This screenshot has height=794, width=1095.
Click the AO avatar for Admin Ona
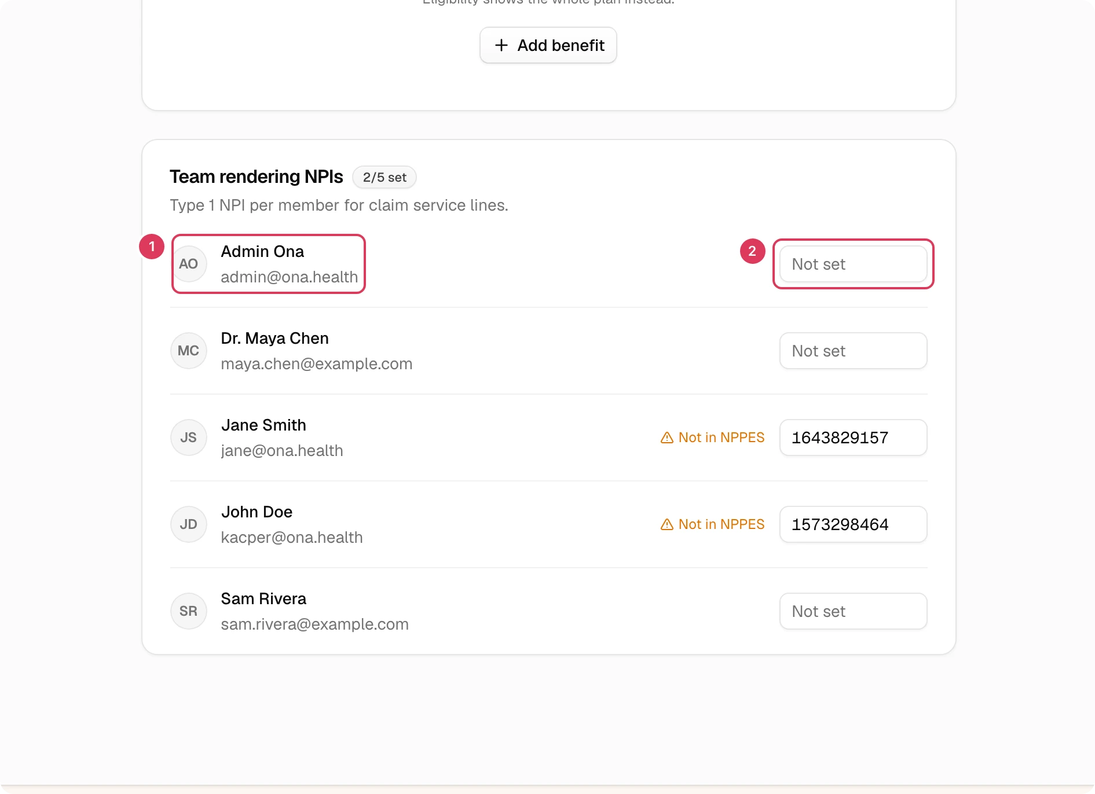coord(189,264)
